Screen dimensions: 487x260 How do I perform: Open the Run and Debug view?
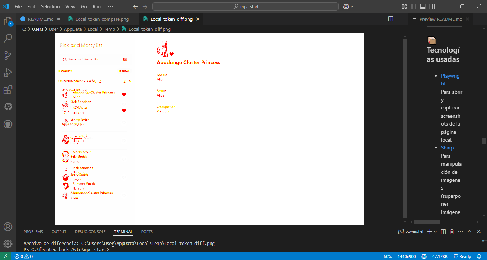tap(8, 73)
